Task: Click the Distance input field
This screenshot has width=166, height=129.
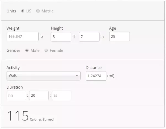Action: coord(96,76)
